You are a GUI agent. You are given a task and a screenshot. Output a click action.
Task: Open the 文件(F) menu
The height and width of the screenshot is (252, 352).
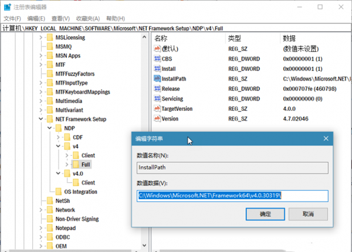pyautogui.click(x=12, y=18)
